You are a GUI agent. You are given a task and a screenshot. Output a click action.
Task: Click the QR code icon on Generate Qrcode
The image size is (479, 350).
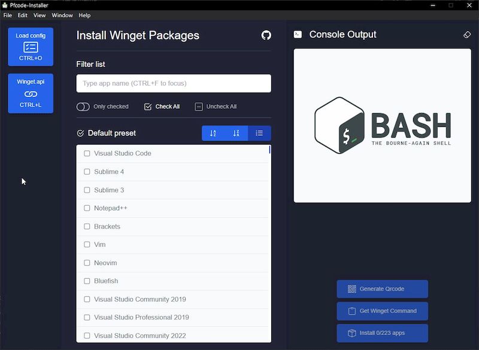point(353,289)
